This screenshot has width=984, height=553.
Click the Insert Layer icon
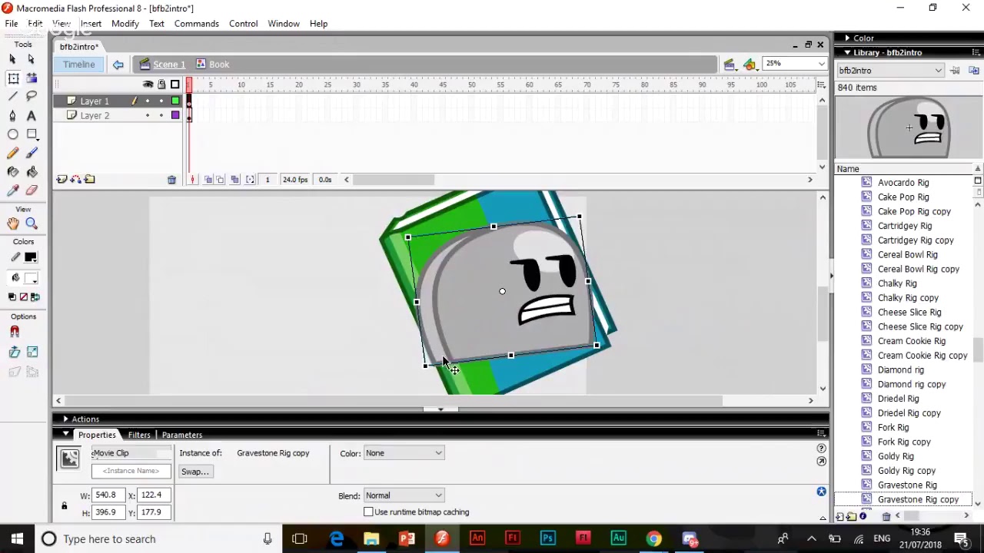pyautogui.click(x=61, y=180)
